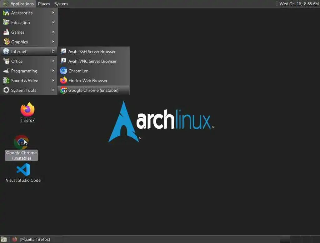Open the System menu
Image resolution: width=320 pixels, height=243 pixels.
pos(61,4)
